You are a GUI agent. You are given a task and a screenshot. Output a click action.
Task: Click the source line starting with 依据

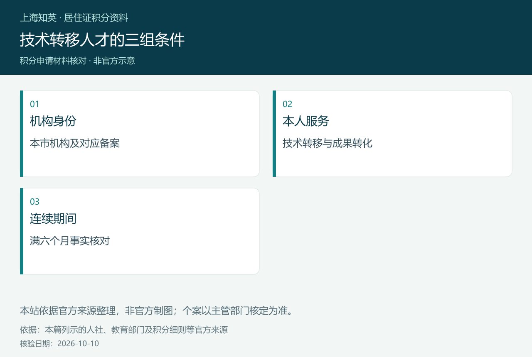click(x=124, y=330)
